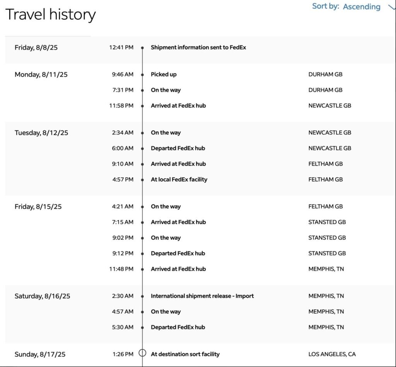Viewport: 396px width, 367px height.
Task: Click the At destination sort facility status
Action: [x=185, y=354]
